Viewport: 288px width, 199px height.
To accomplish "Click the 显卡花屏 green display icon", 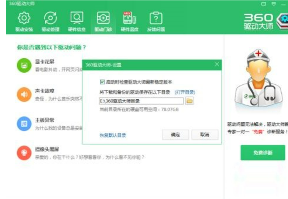I will pos(24,65).
